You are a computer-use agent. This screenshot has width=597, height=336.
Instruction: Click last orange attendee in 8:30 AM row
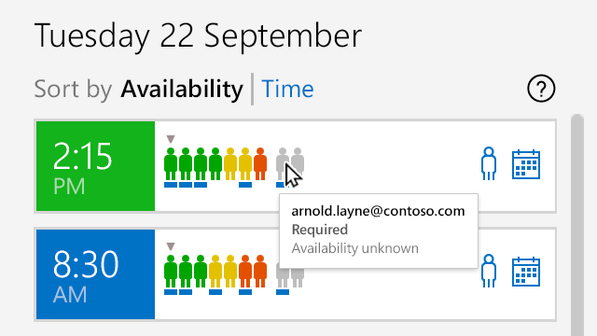click(x=260, y=272)
